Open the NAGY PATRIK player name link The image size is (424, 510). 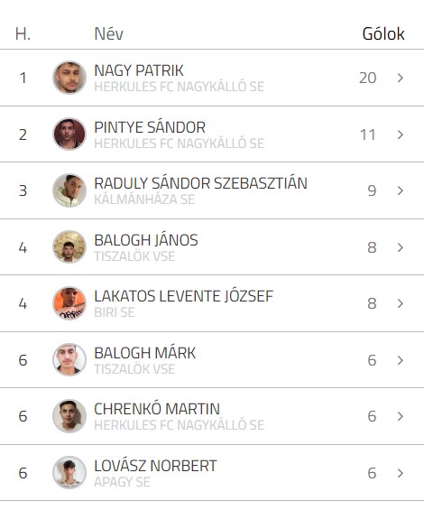[139, 70]
